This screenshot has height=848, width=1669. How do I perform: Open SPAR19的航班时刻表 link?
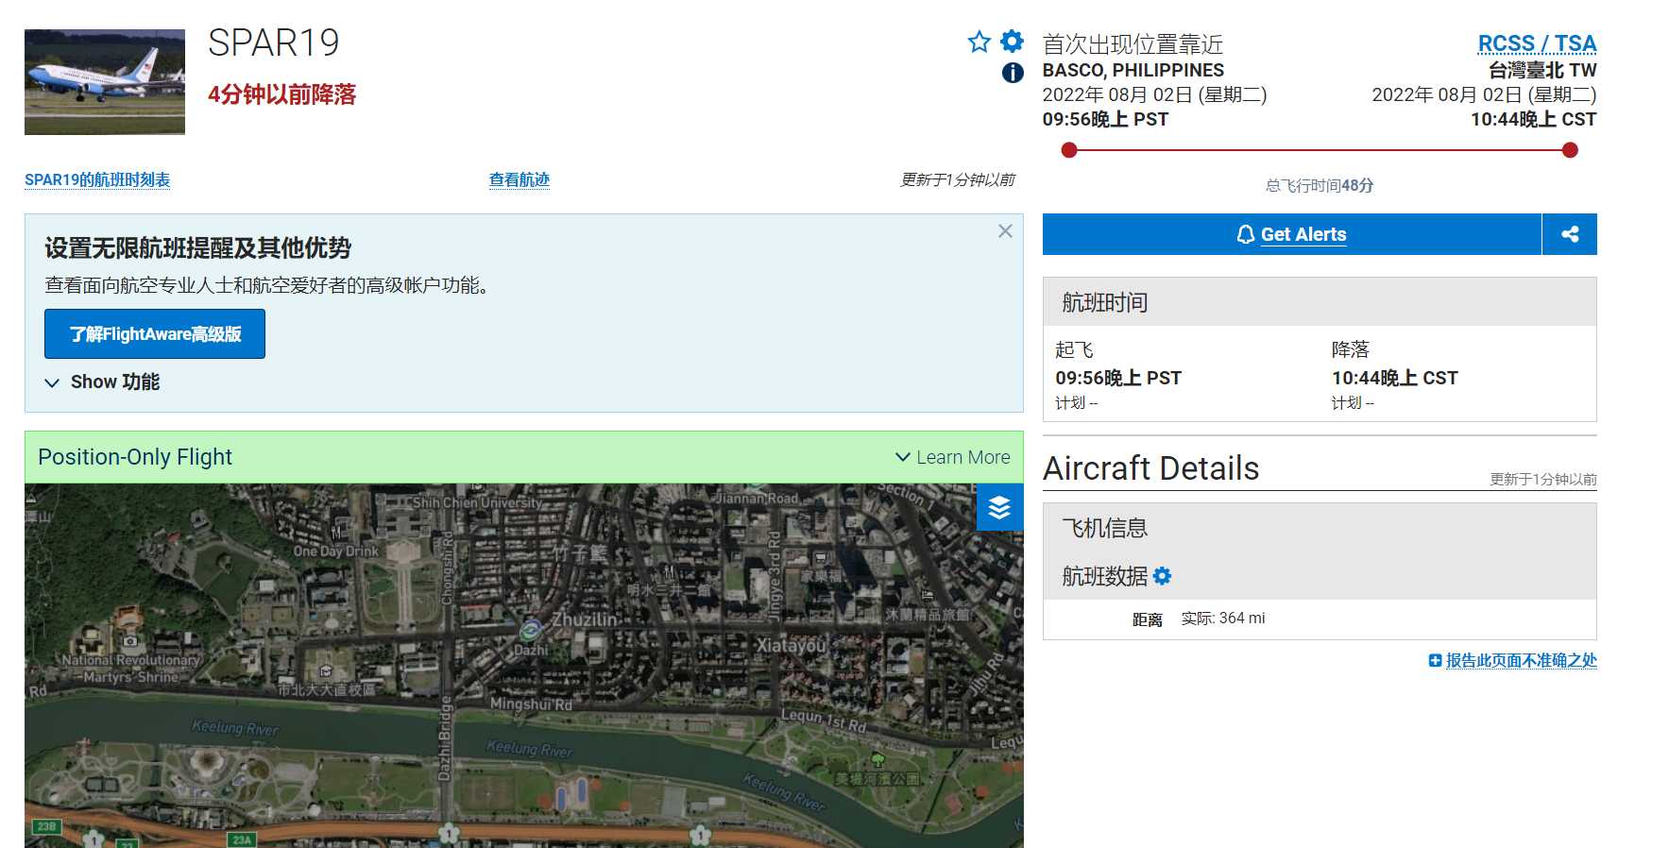click(97, 179)
